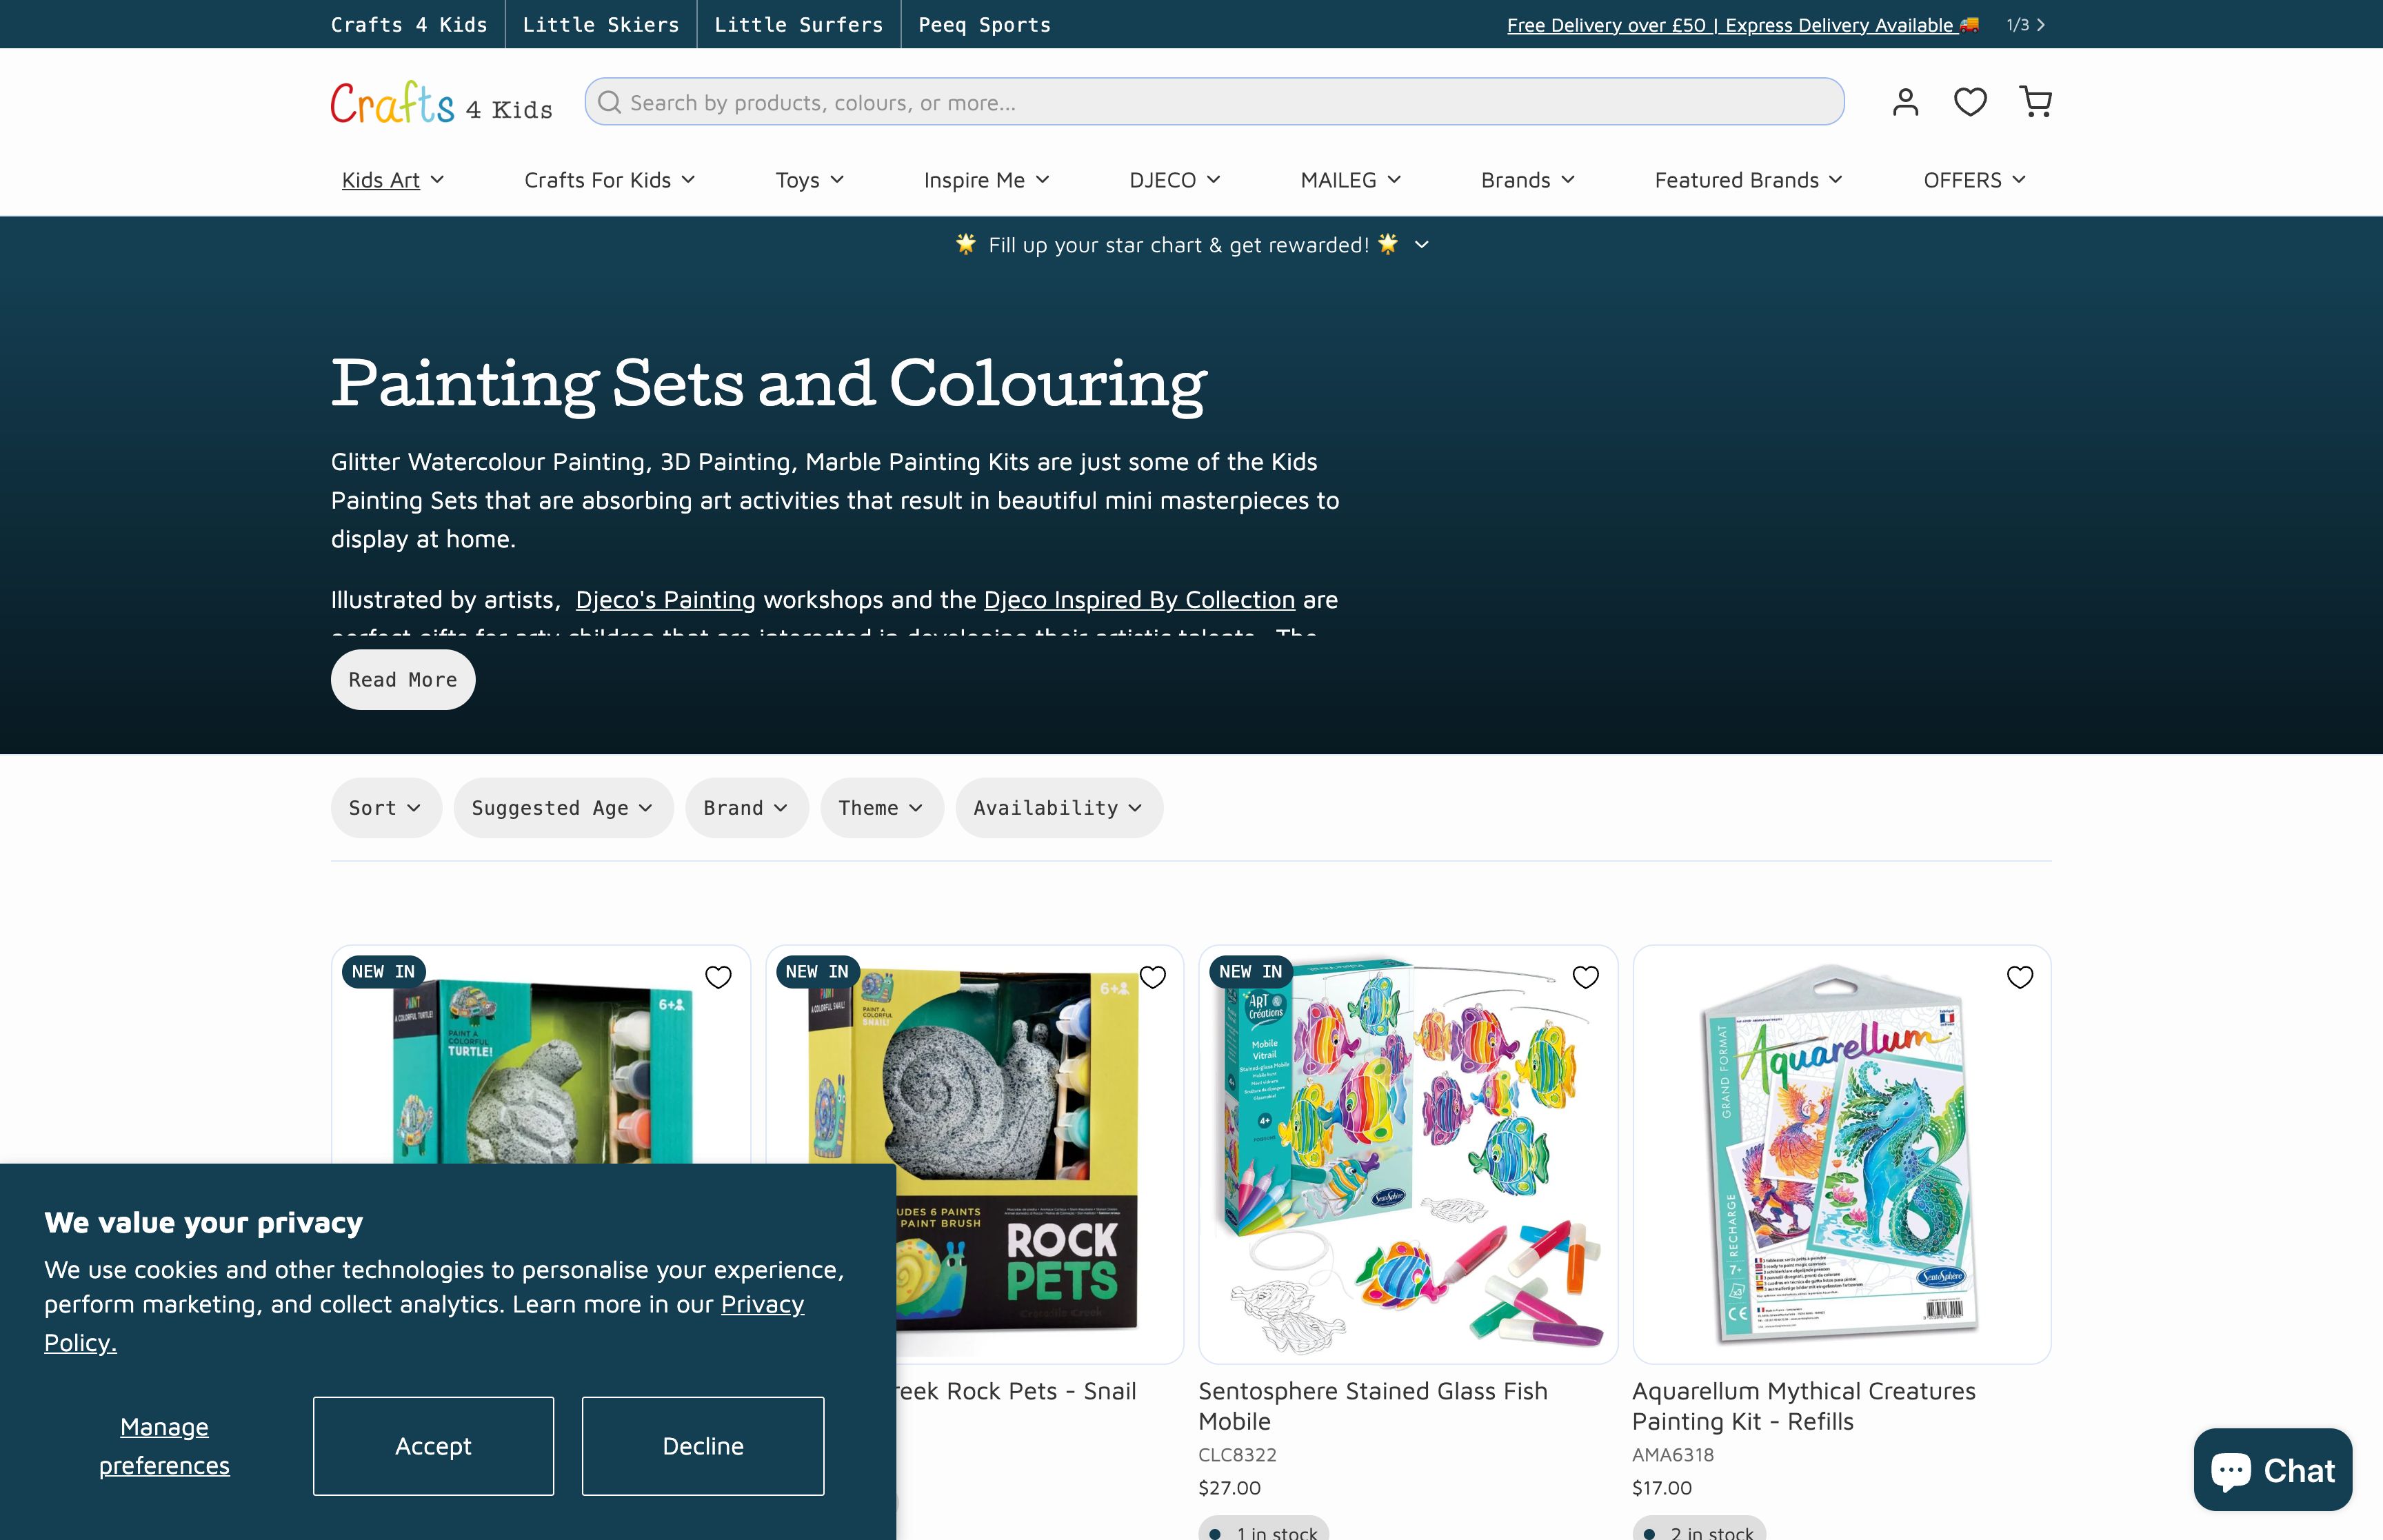Image resolution: width=2383 pixels, height=1540 pixels.
Task: Open the Sort options
Action: coord(385,807)
